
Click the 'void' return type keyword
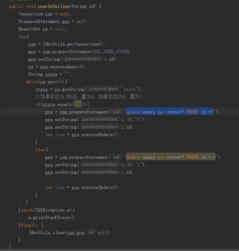(31, 6)
